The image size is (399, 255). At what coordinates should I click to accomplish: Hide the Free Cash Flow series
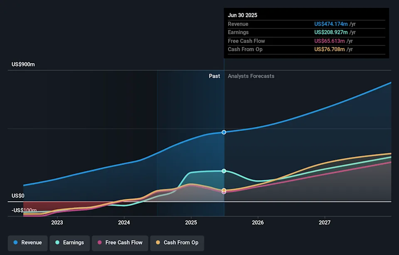pyautogui.click(x=120, y=243)
